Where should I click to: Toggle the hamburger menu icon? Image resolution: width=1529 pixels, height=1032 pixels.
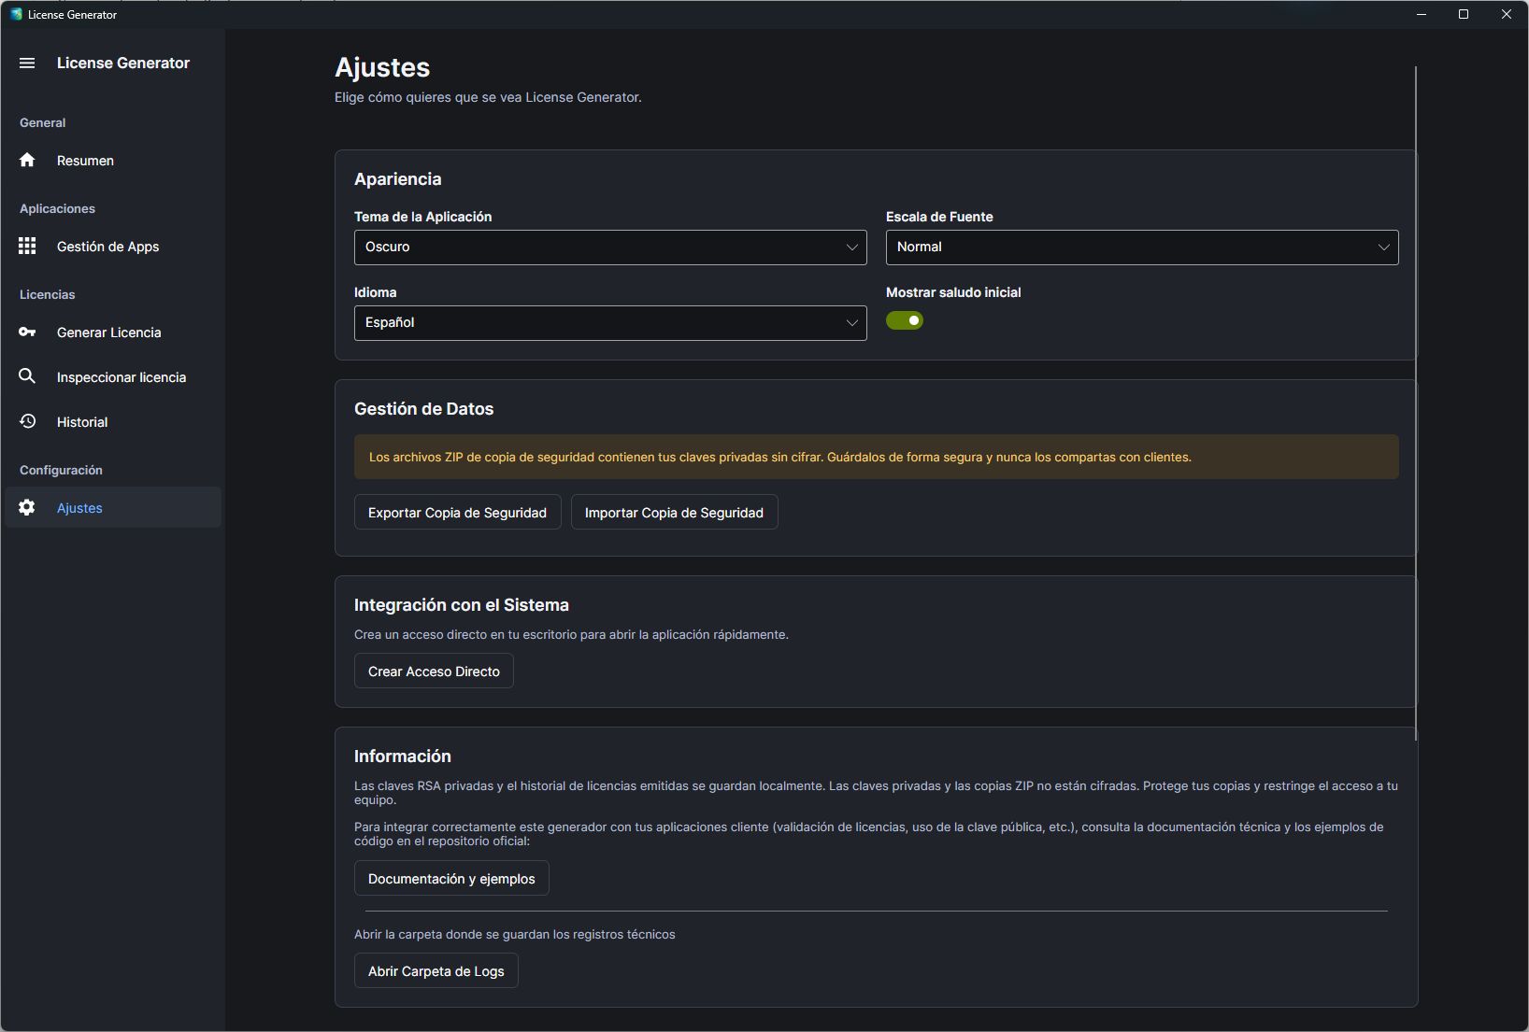(27, 63)
